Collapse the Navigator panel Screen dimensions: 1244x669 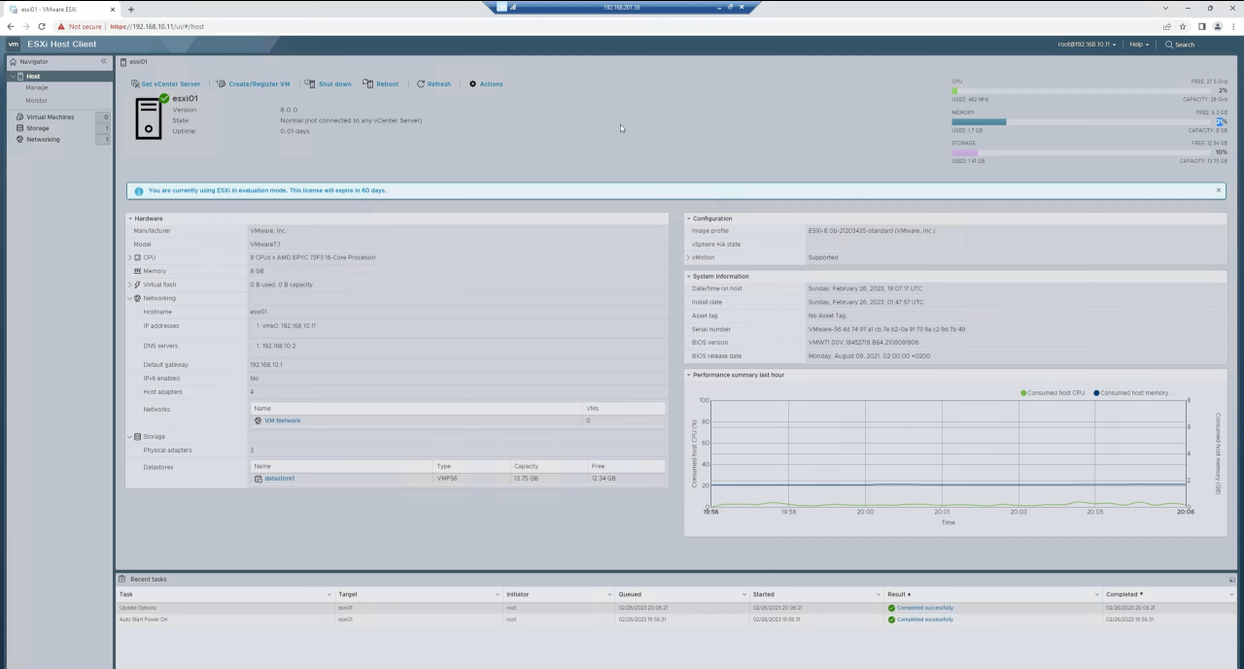coord(103,61)
